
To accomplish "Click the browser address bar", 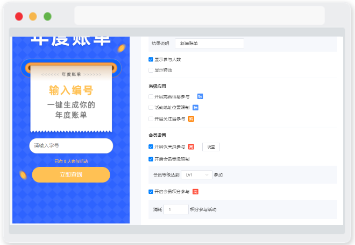I will (x=200, y=16).
